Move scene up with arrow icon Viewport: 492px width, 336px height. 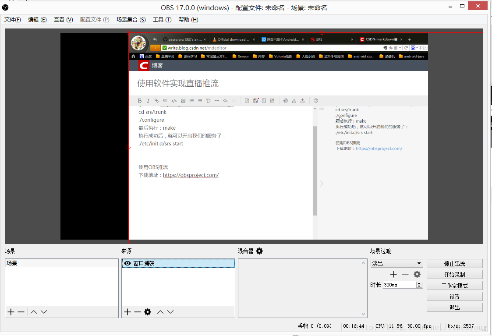click(34, 312)
